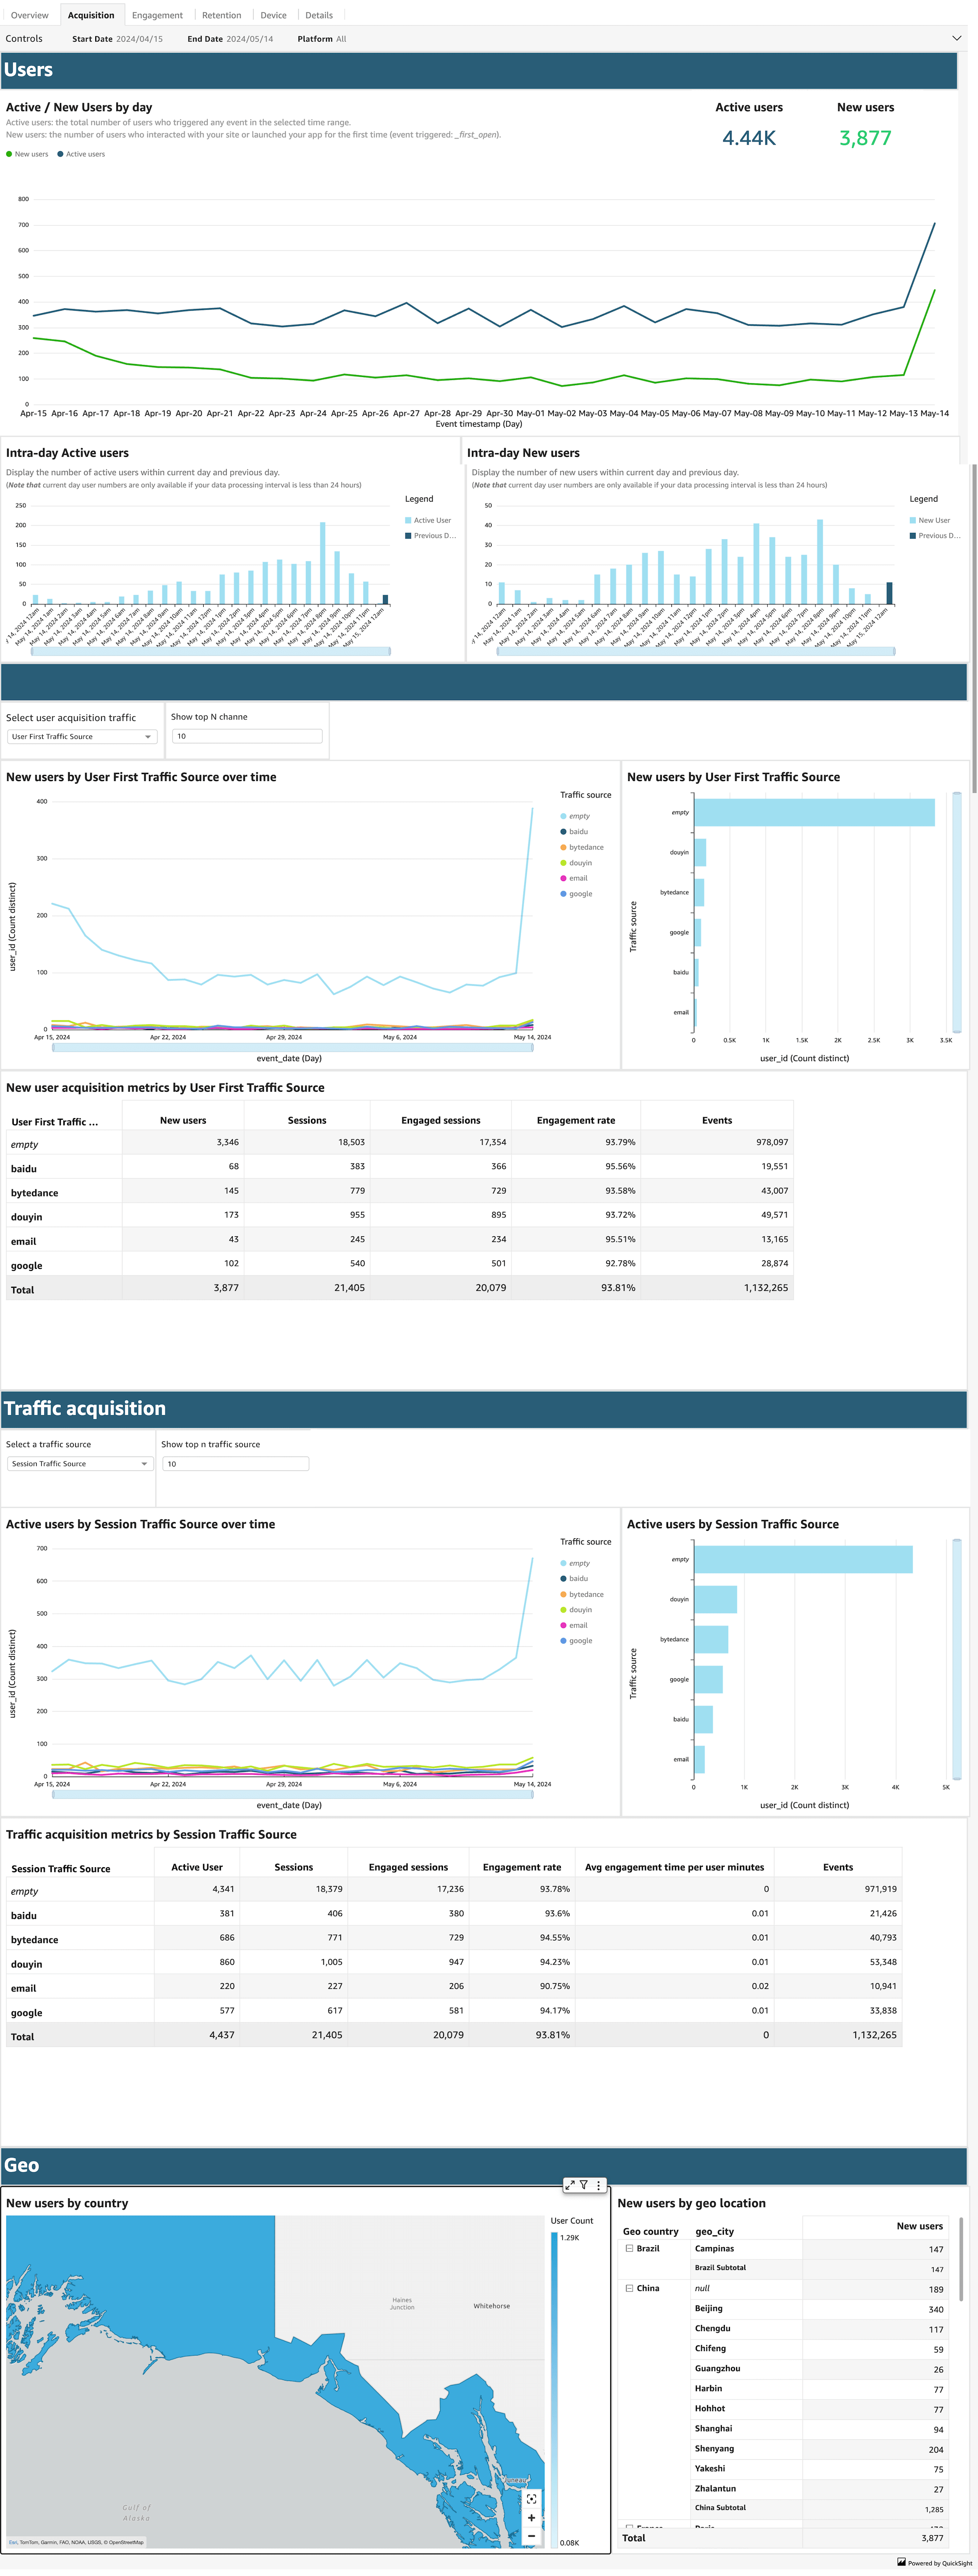Screen dimensions: 978x2576
Task: Click Active users over time date range slider
Action: [x=292, y=1794]
